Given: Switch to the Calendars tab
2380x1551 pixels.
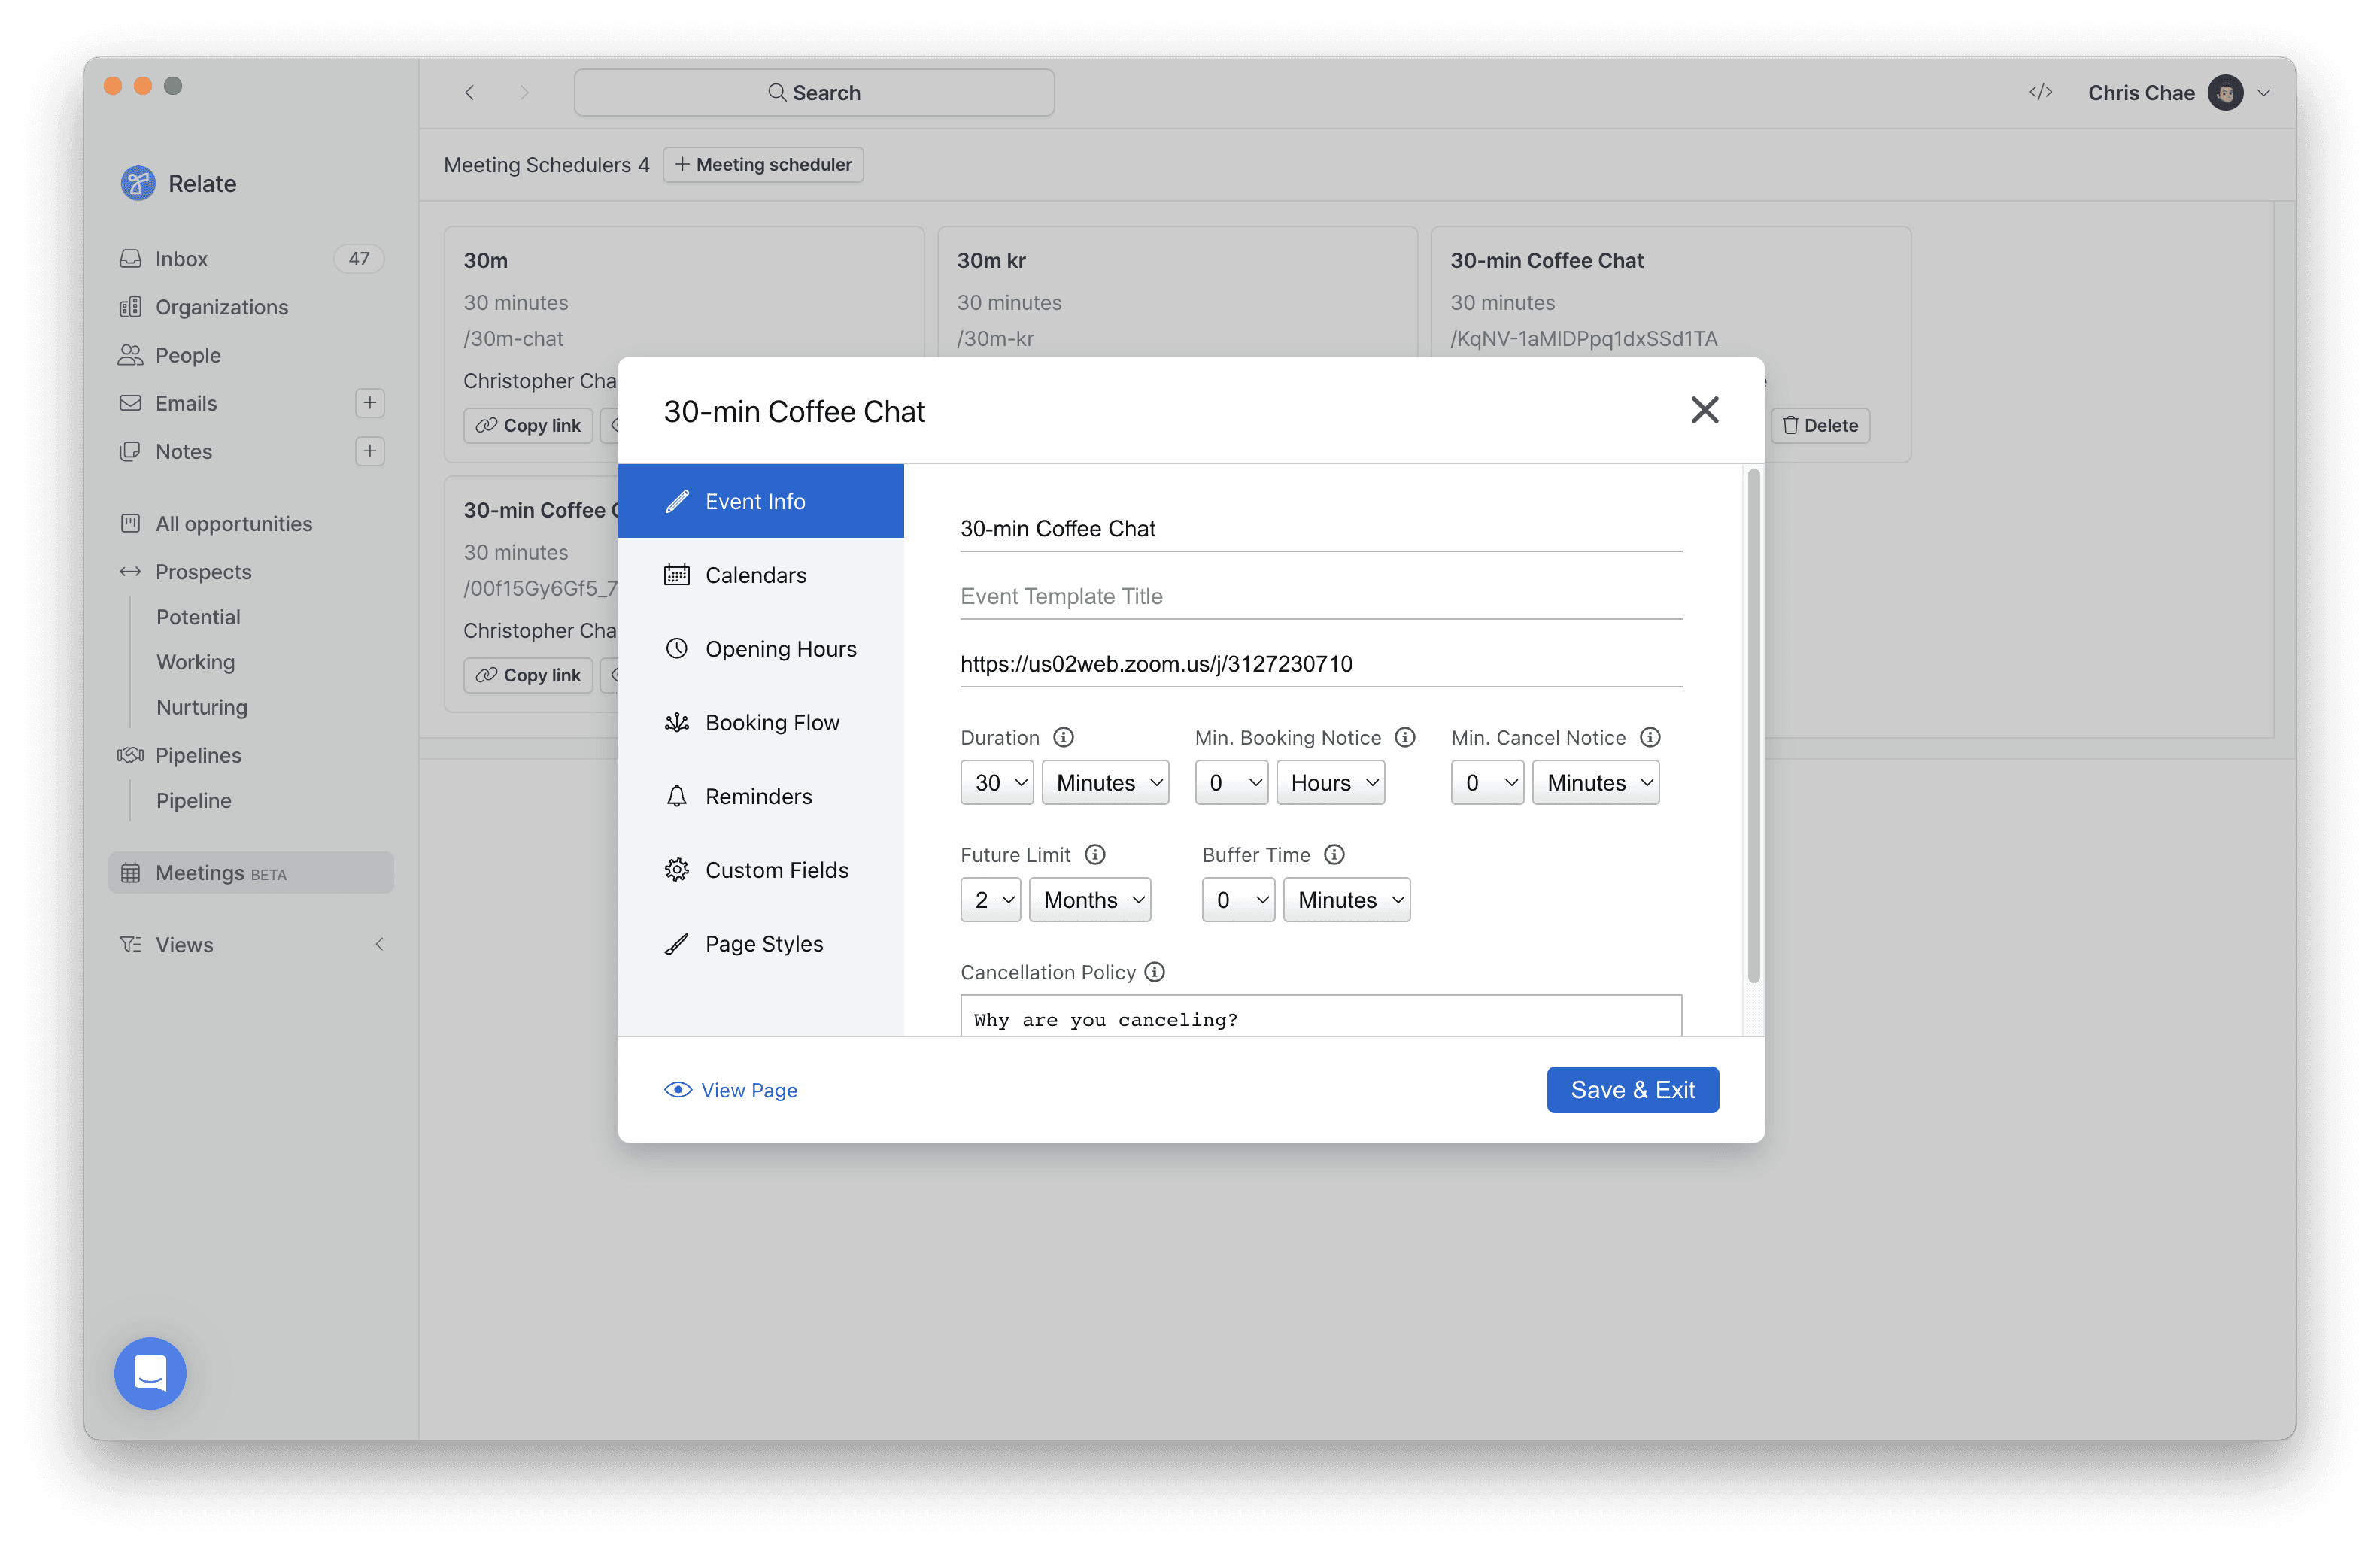Looking at the screenshot, I should tap(756, 575).
